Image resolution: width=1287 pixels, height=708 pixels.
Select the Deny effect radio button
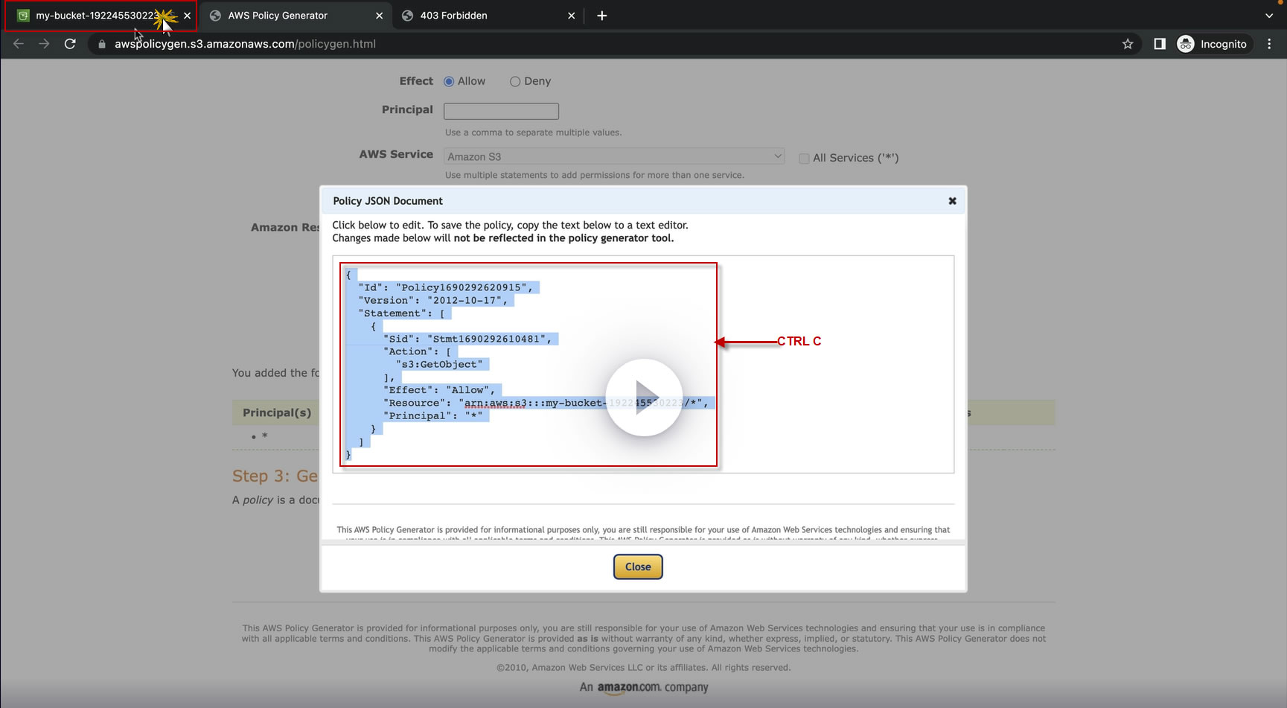(x=515, y=82)
